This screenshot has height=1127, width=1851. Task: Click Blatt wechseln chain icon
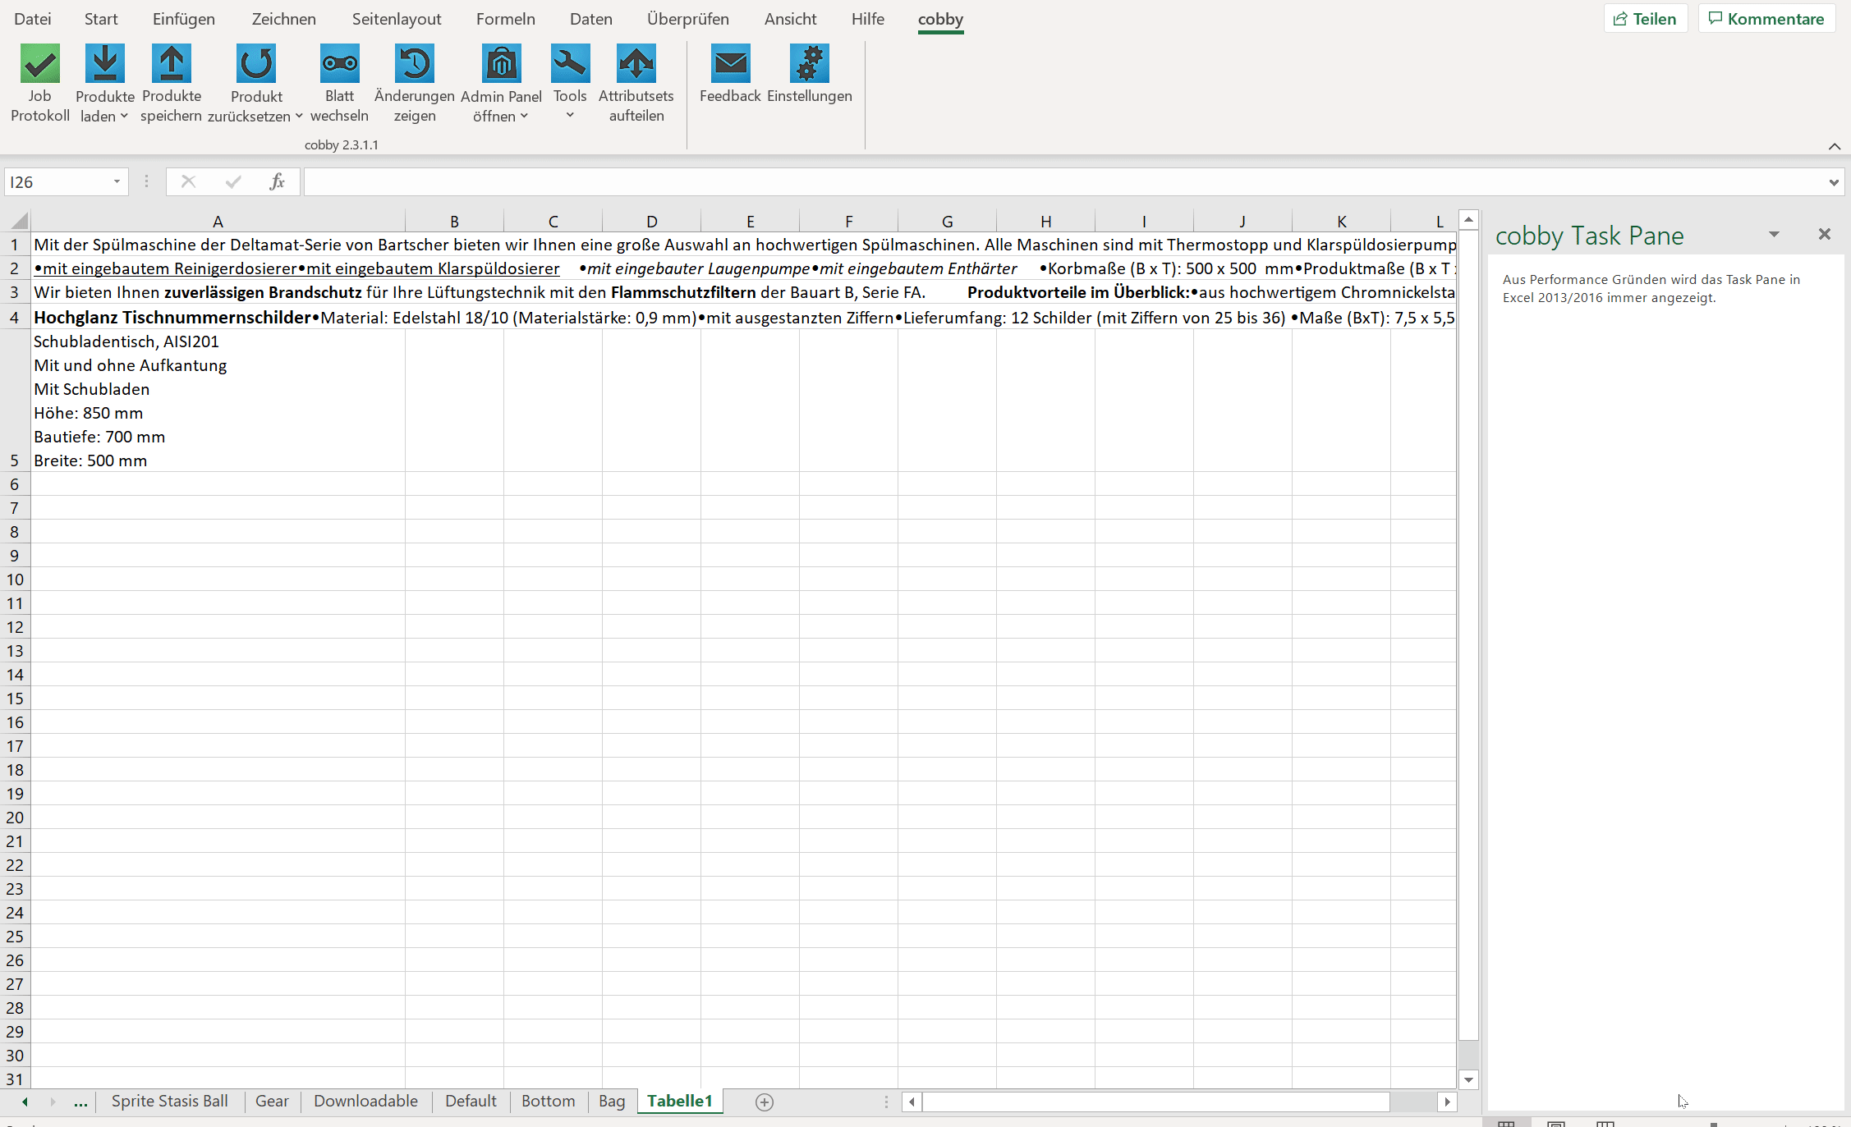click(x=339, y=64)
